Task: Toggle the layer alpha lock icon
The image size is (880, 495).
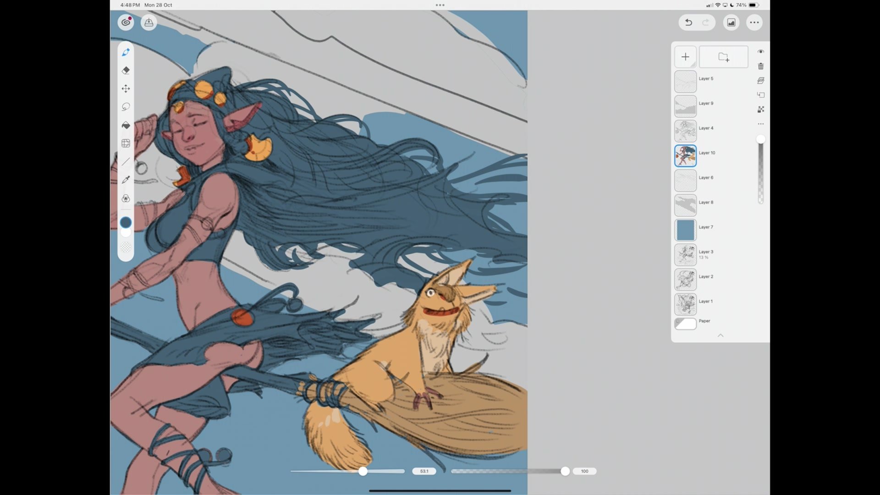Action: (761, 110)
